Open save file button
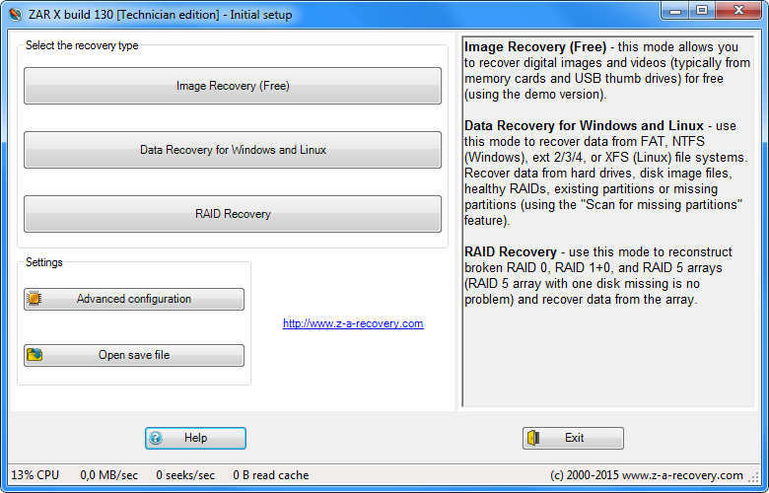769x493 pixels. (x=134, y=355)
